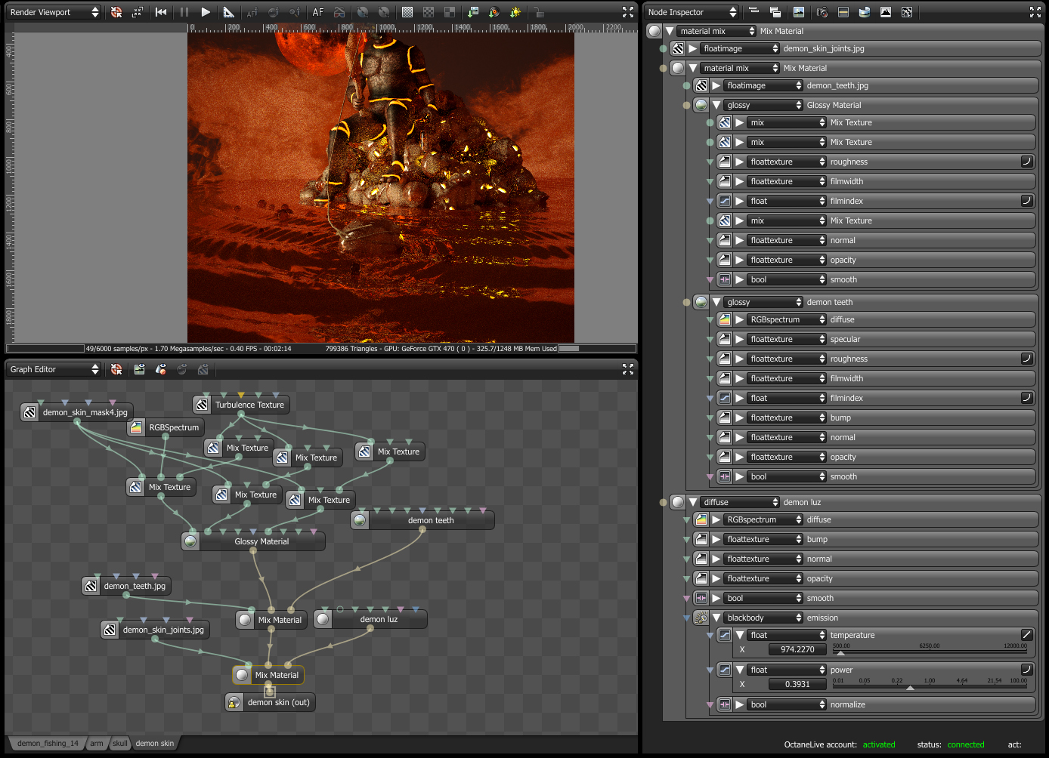Viewport: 1049px width, 758px height.
Task: Click the resolution fit icon in viewport toolbar
Action: 138,12
